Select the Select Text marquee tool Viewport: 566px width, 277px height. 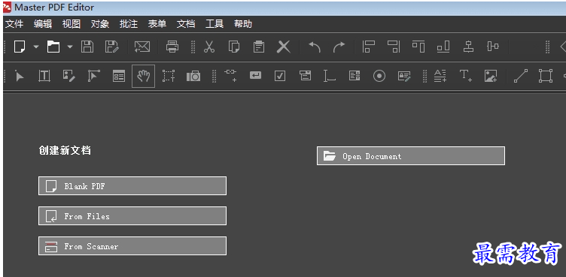(169, 76)
